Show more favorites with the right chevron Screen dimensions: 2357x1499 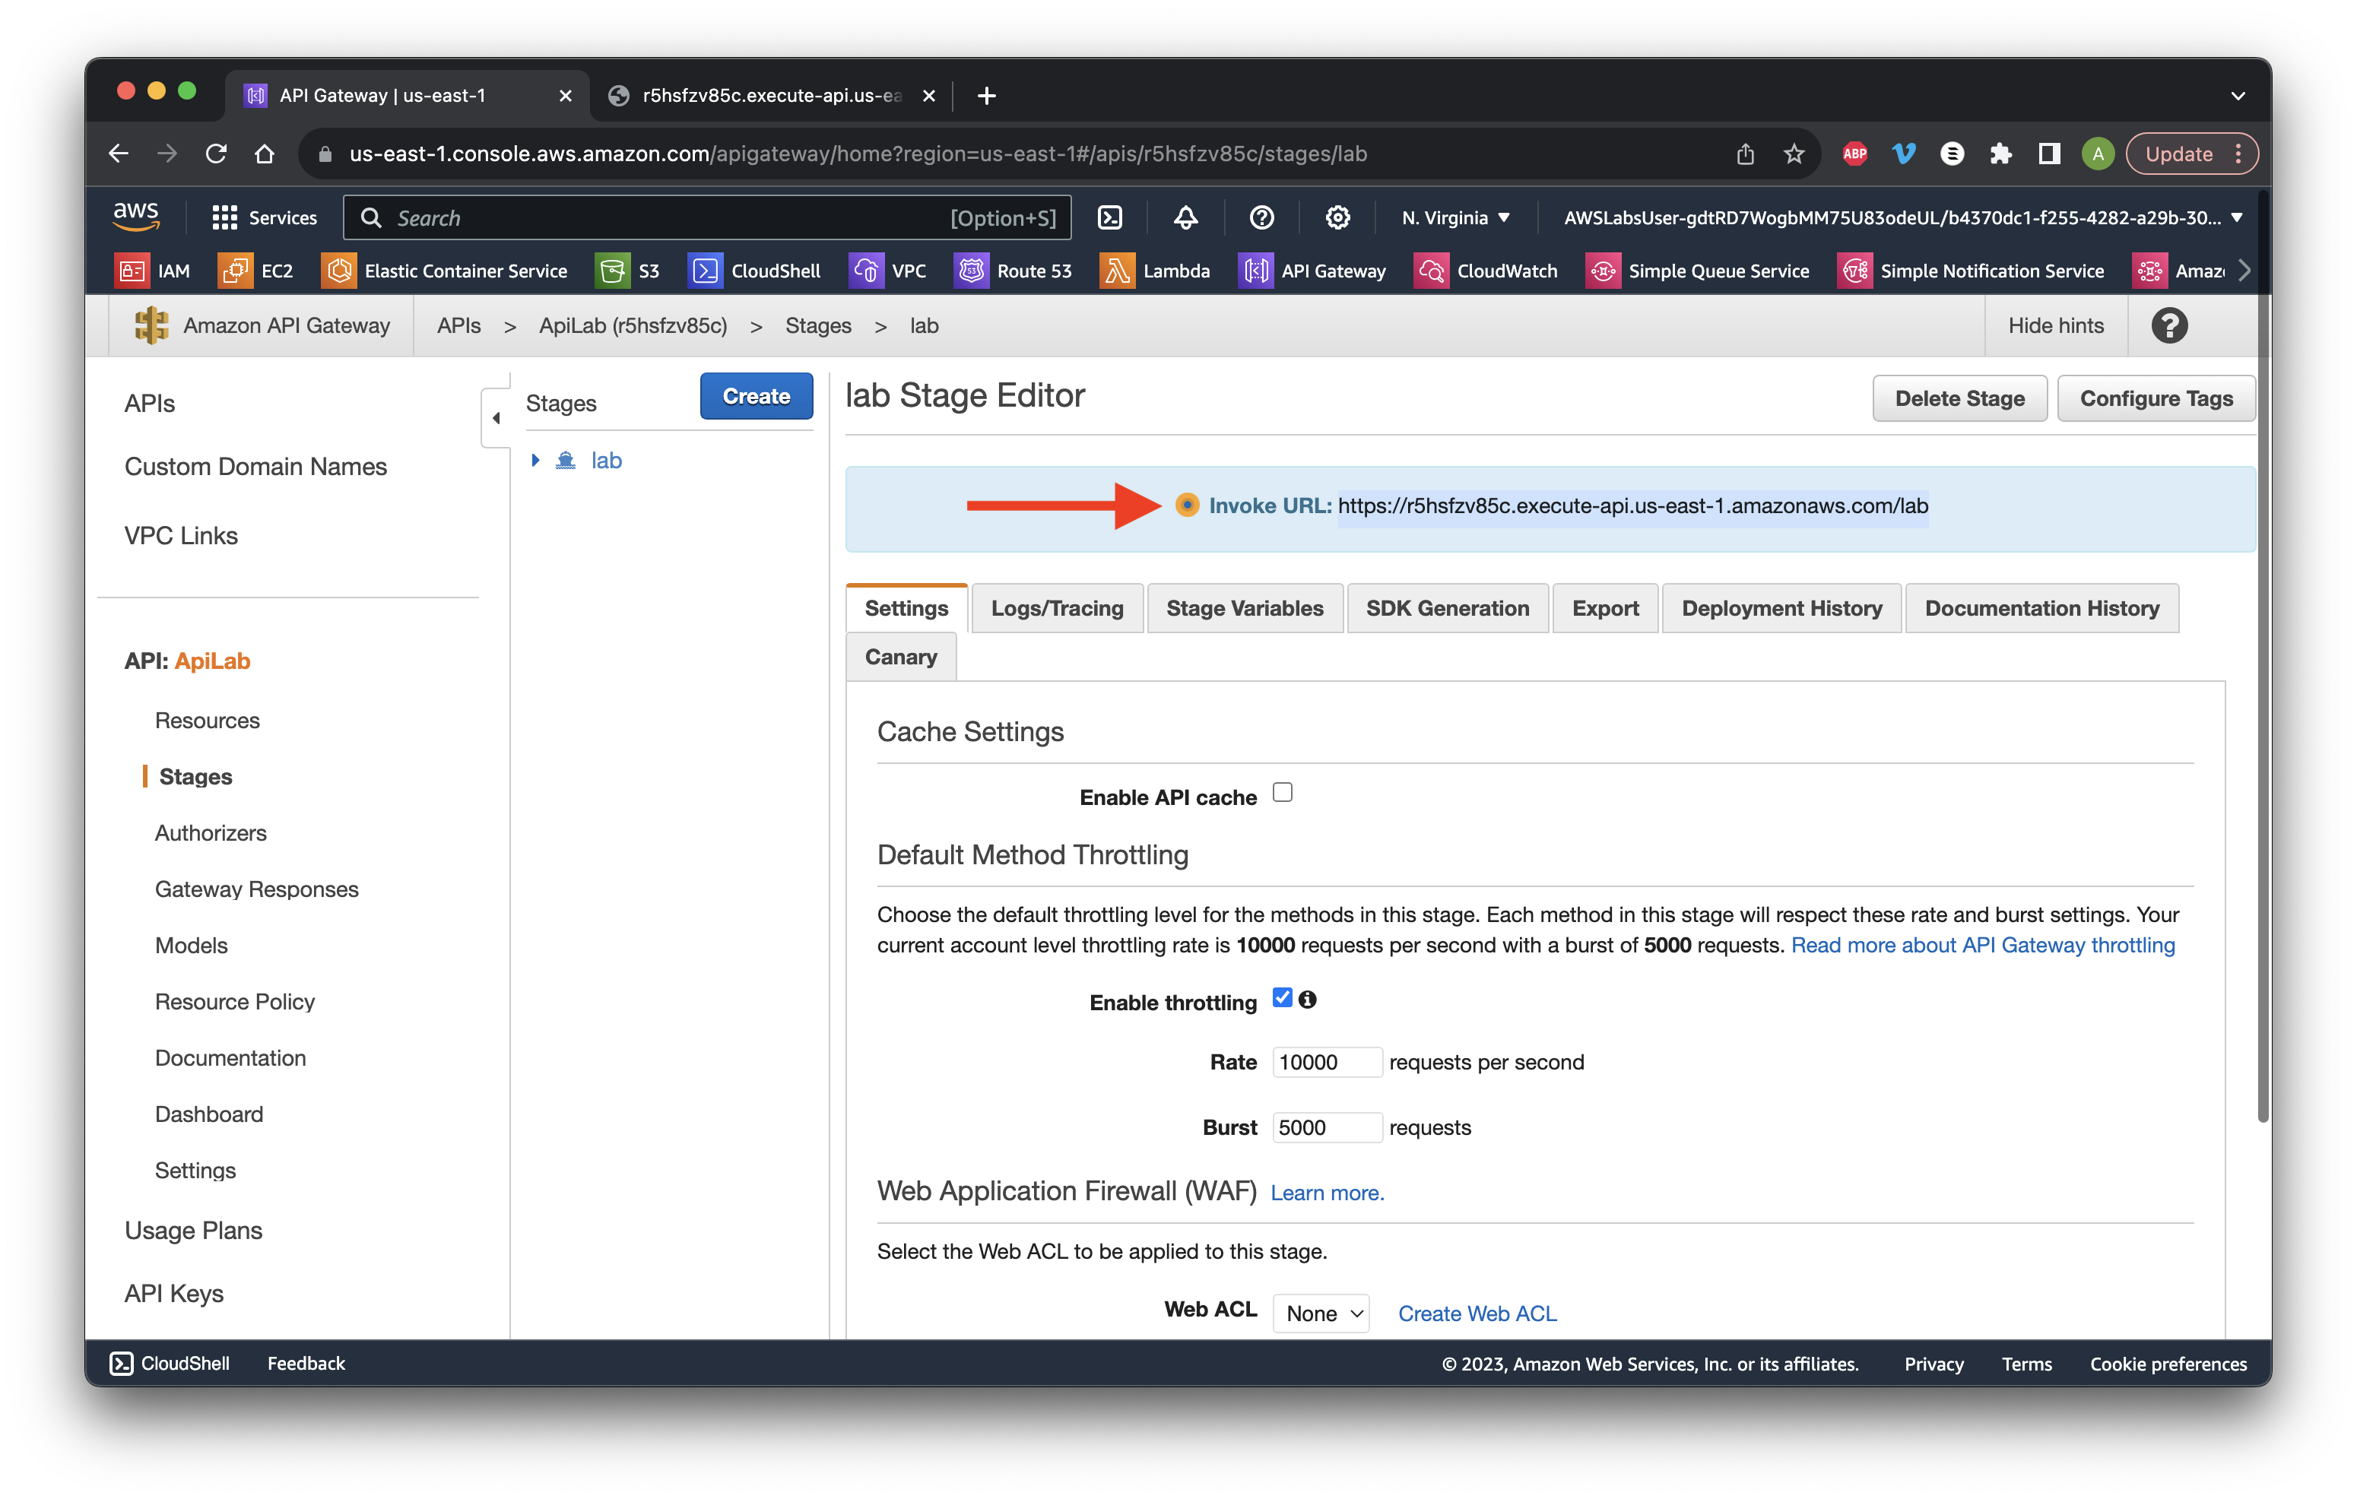point(2244,271)
